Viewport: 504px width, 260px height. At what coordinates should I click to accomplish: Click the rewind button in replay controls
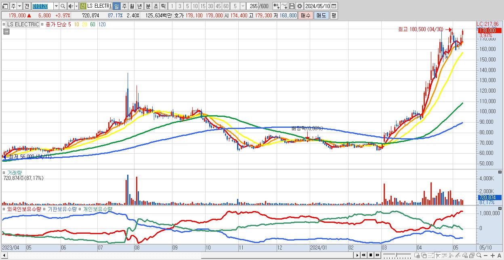coord(363,255)
